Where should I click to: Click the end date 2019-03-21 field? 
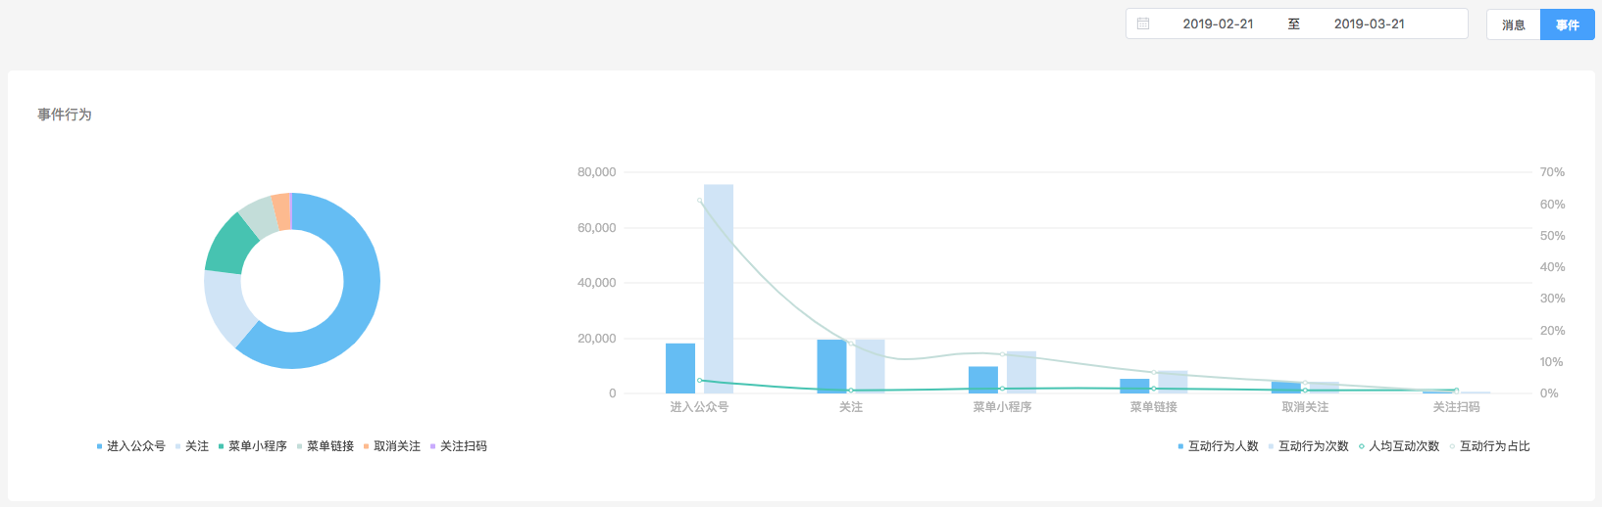click(1369, 23)
